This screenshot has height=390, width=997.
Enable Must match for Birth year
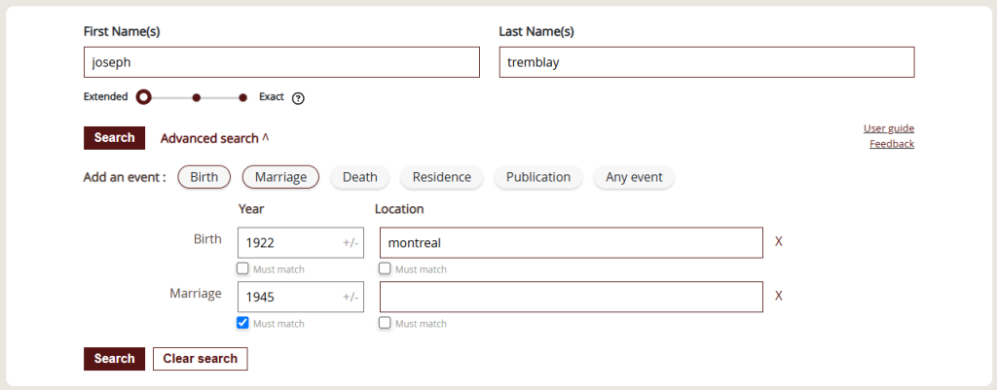242,268
